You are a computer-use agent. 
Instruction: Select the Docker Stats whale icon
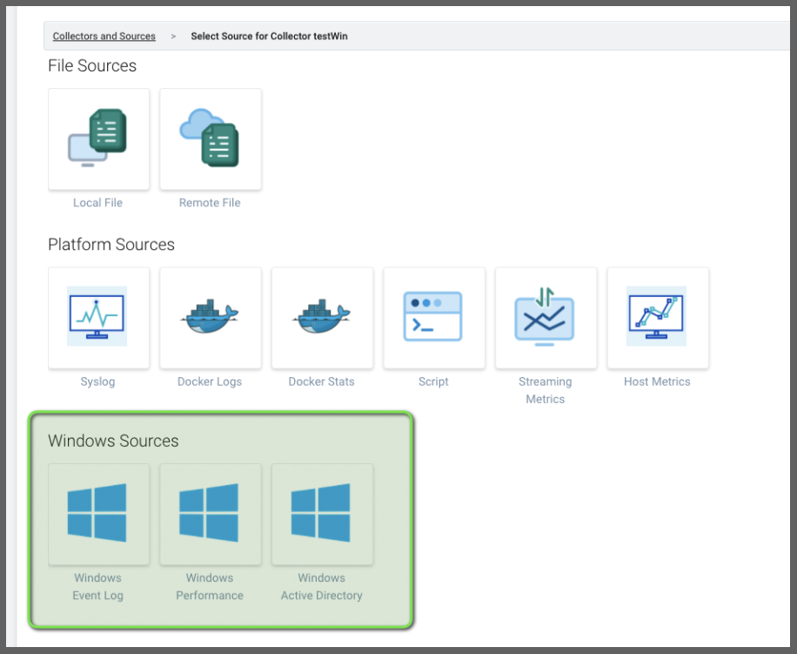pos(322,318)
